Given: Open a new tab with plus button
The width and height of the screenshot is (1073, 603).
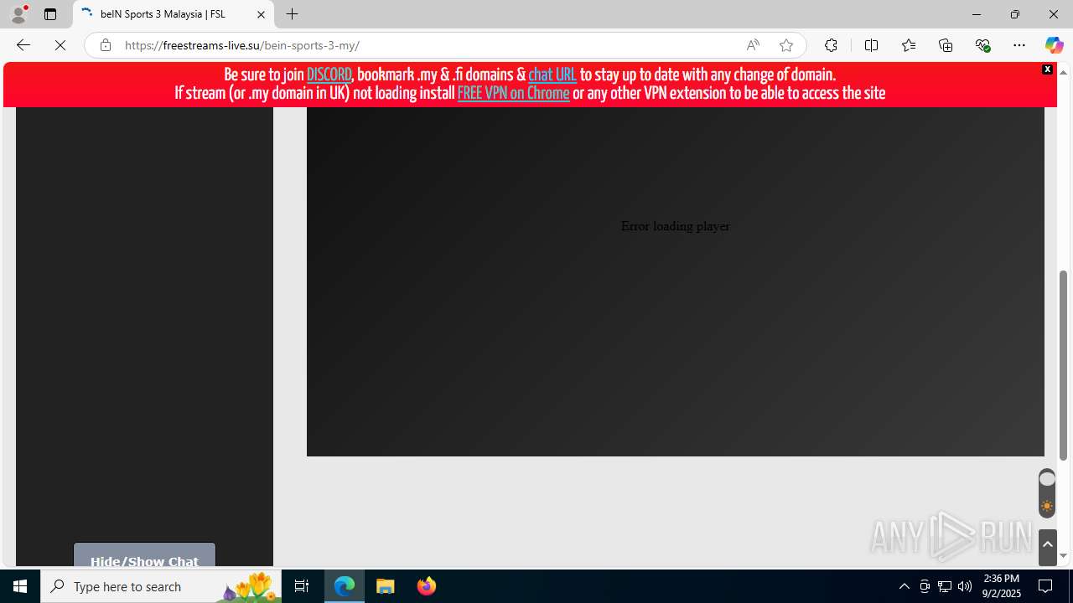Looking at the screenshot, I should 292,14.
